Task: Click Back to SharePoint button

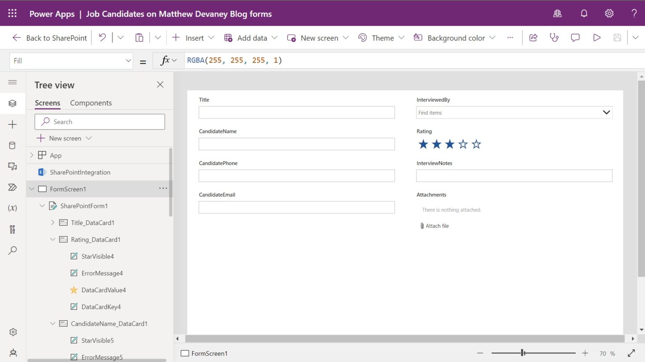Action: click(50, 38)
